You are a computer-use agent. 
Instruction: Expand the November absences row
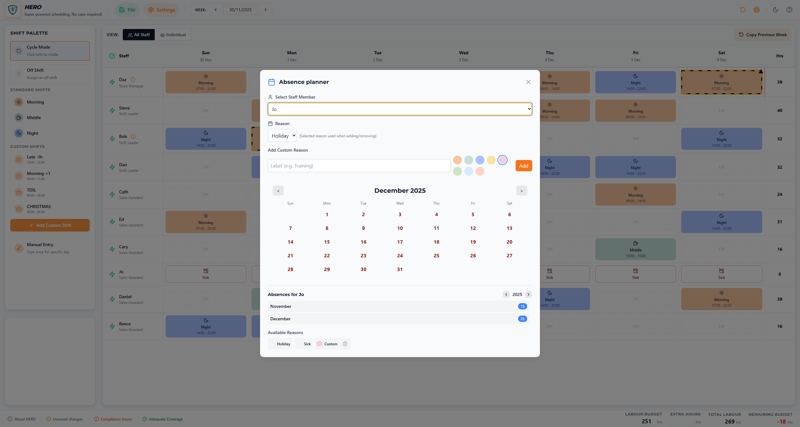(398, 306)
